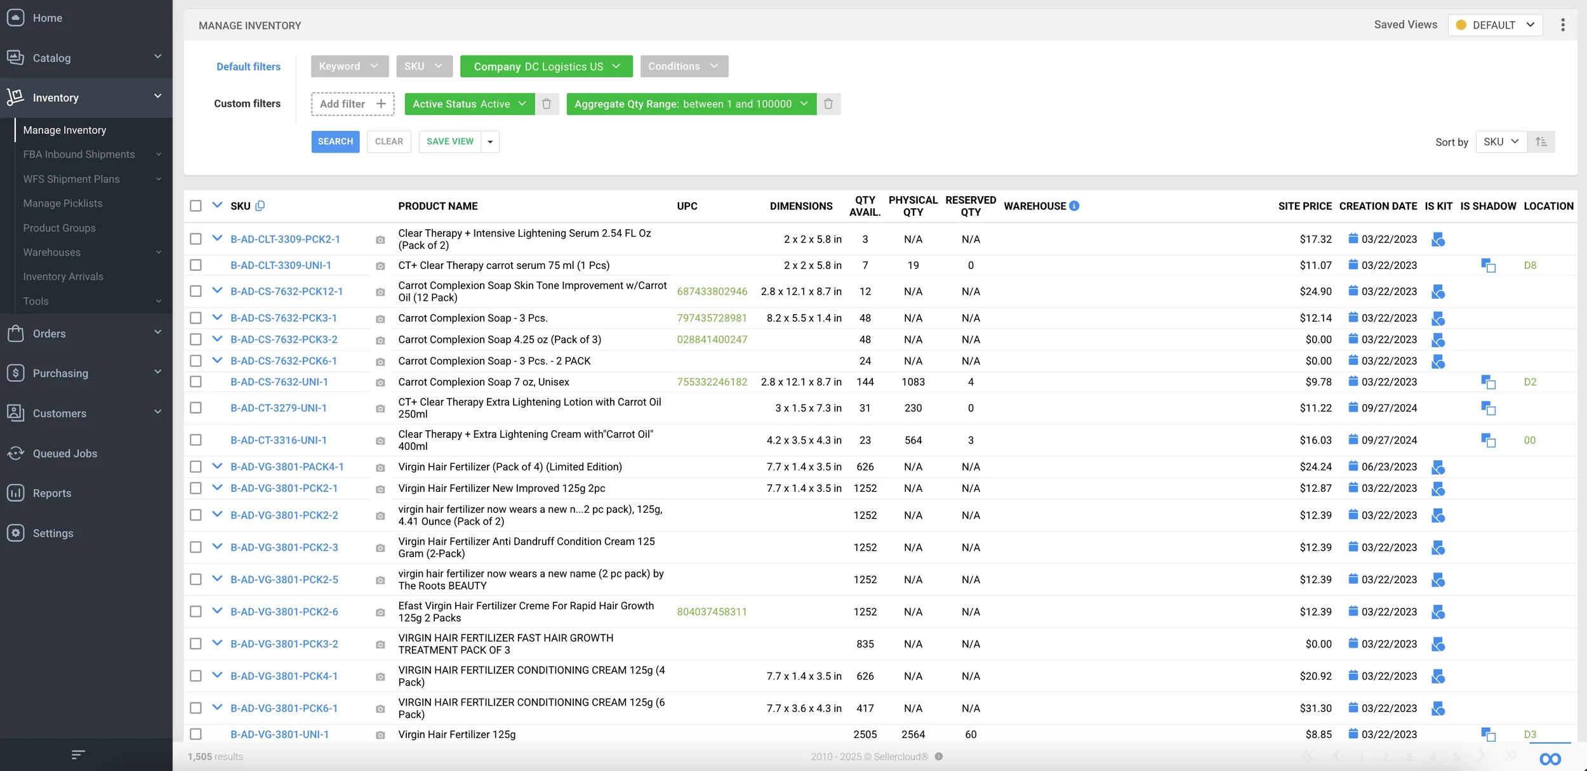Expand row B-AD-VG-3801-PCK6-1 with chevron
Viewport: 1587px width, 771px height.
[217, 708]
